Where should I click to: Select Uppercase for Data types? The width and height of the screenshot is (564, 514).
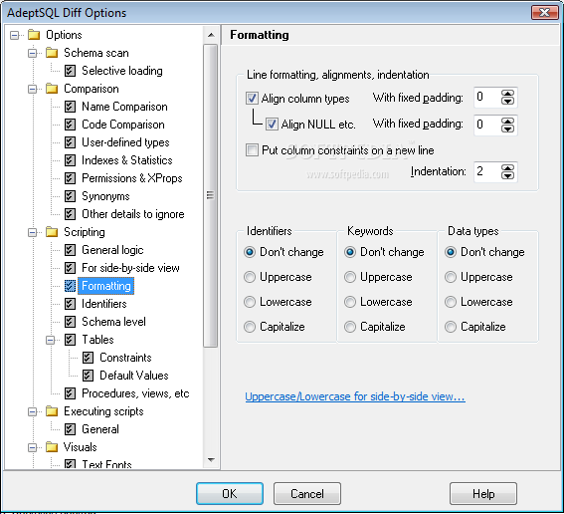pyautogui.click(x=451, y=277)
